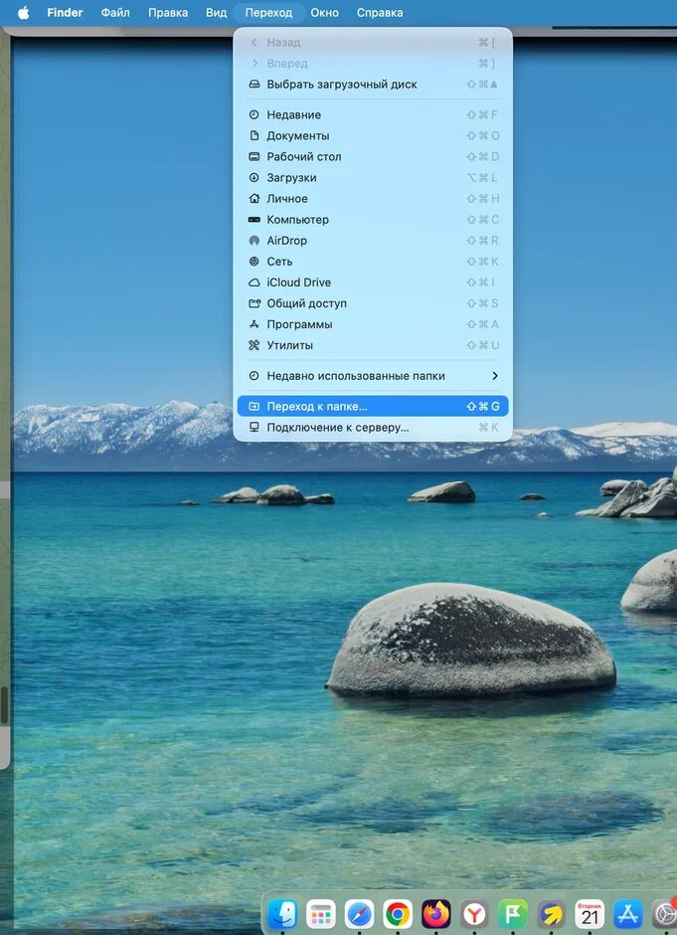Open Calendar showing 21 in Dock
The width and height of the screenshot is (677, 935).
(x=590, y=914)
